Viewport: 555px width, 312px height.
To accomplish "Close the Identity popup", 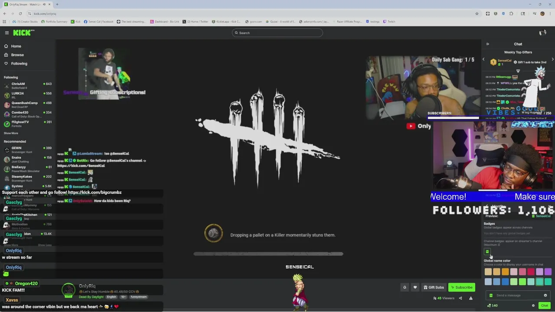I will [x=550, y=206].
